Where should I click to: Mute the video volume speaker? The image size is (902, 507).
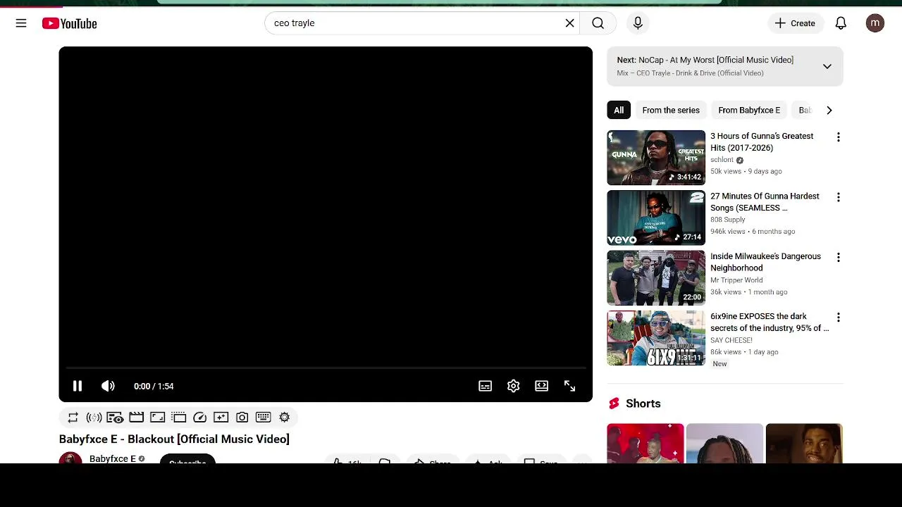pyautogui.click(x=108, y=386)
